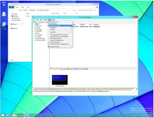Viewport: 154px width, 118px height.
Task: Select Language folder in tree
Action: (39, 35)
